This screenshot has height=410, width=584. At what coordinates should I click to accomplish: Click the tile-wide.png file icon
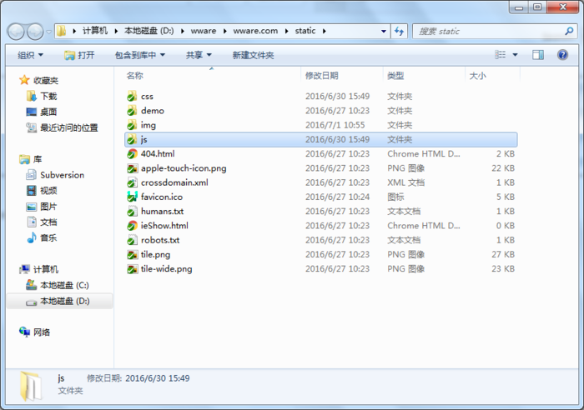point(132,269)
